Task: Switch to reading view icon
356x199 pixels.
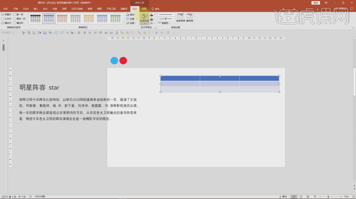Action: pos(308,197)
